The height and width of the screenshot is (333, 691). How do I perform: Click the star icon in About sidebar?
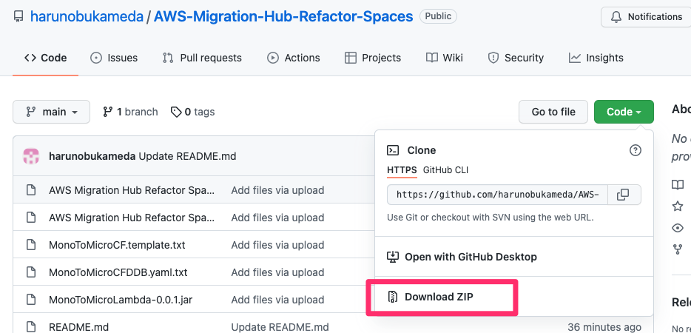pyautogui.click(x=678, y=206)
